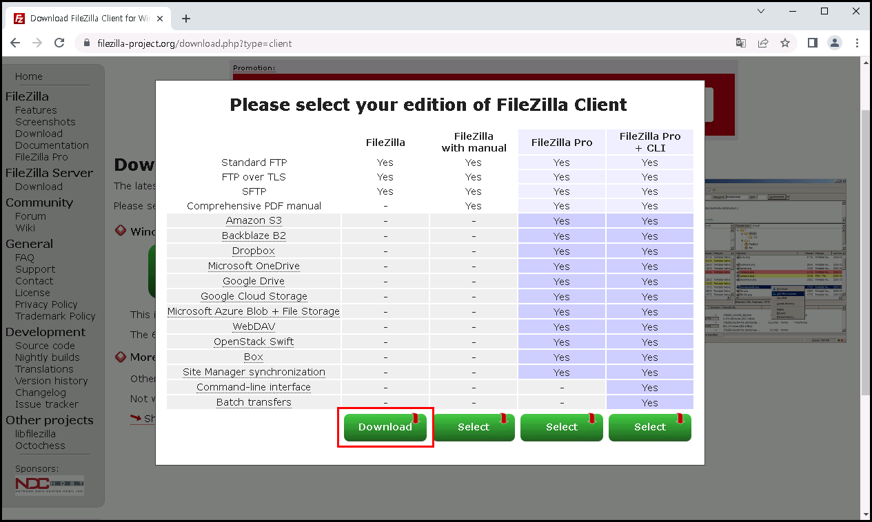Open Features in the sidebar
872x522 pixels.
coord(36,110)
